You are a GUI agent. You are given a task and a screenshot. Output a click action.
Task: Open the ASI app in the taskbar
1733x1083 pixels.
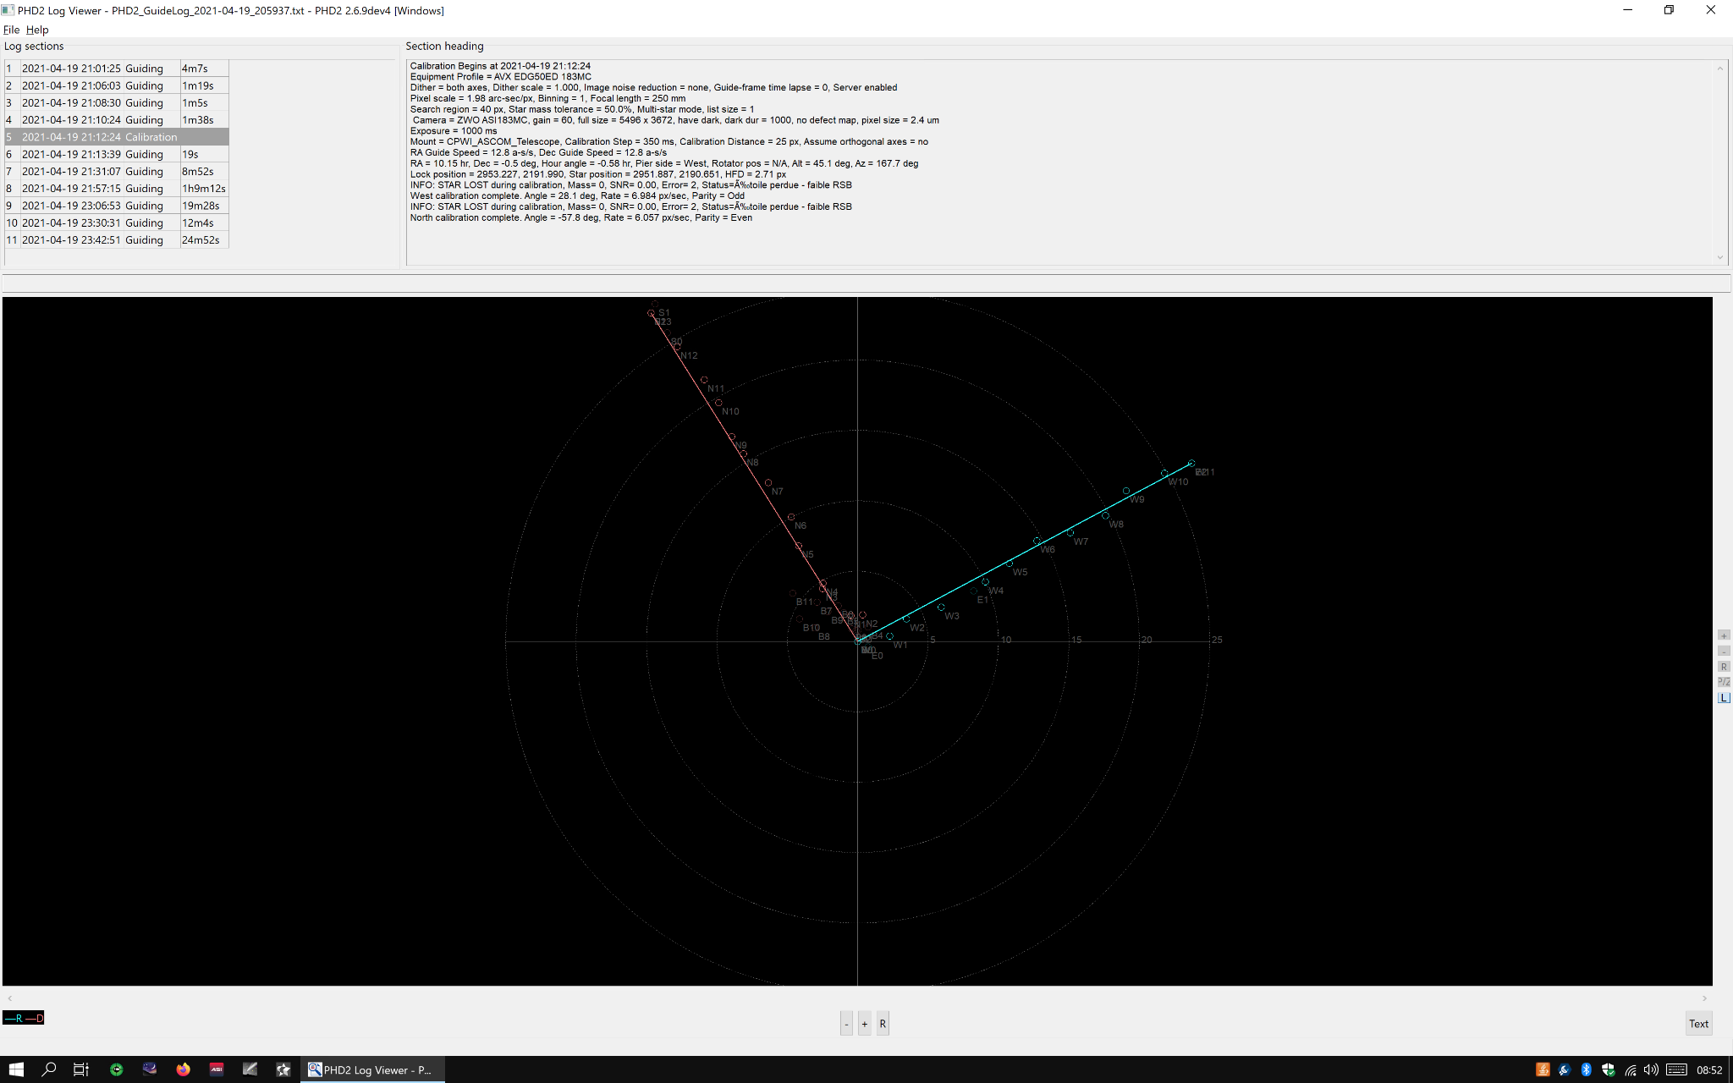pos(217,1069)
